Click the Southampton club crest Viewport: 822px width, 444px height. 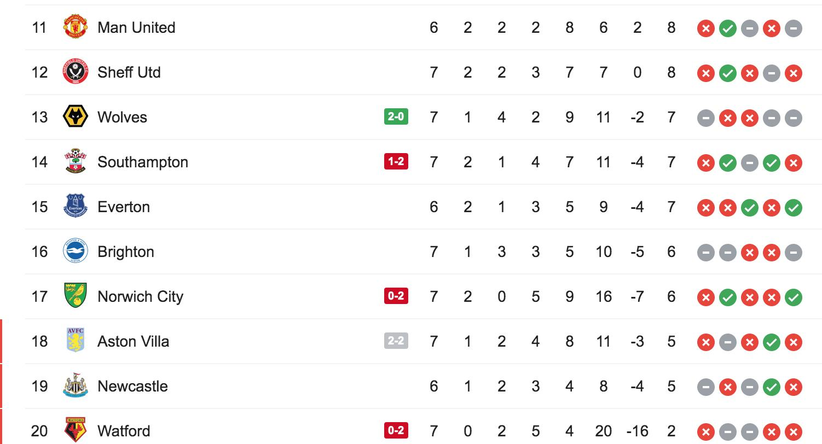coord(76,162)
